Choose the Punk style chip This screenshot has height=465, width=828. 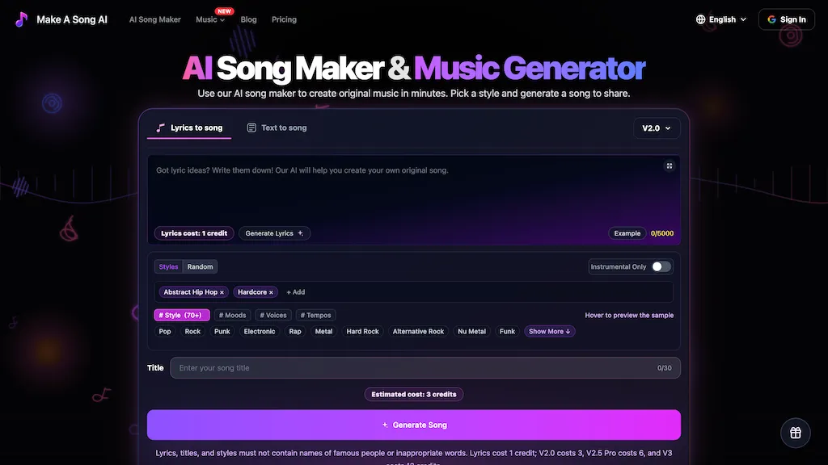pyautogui.click(x=222, y=332)
